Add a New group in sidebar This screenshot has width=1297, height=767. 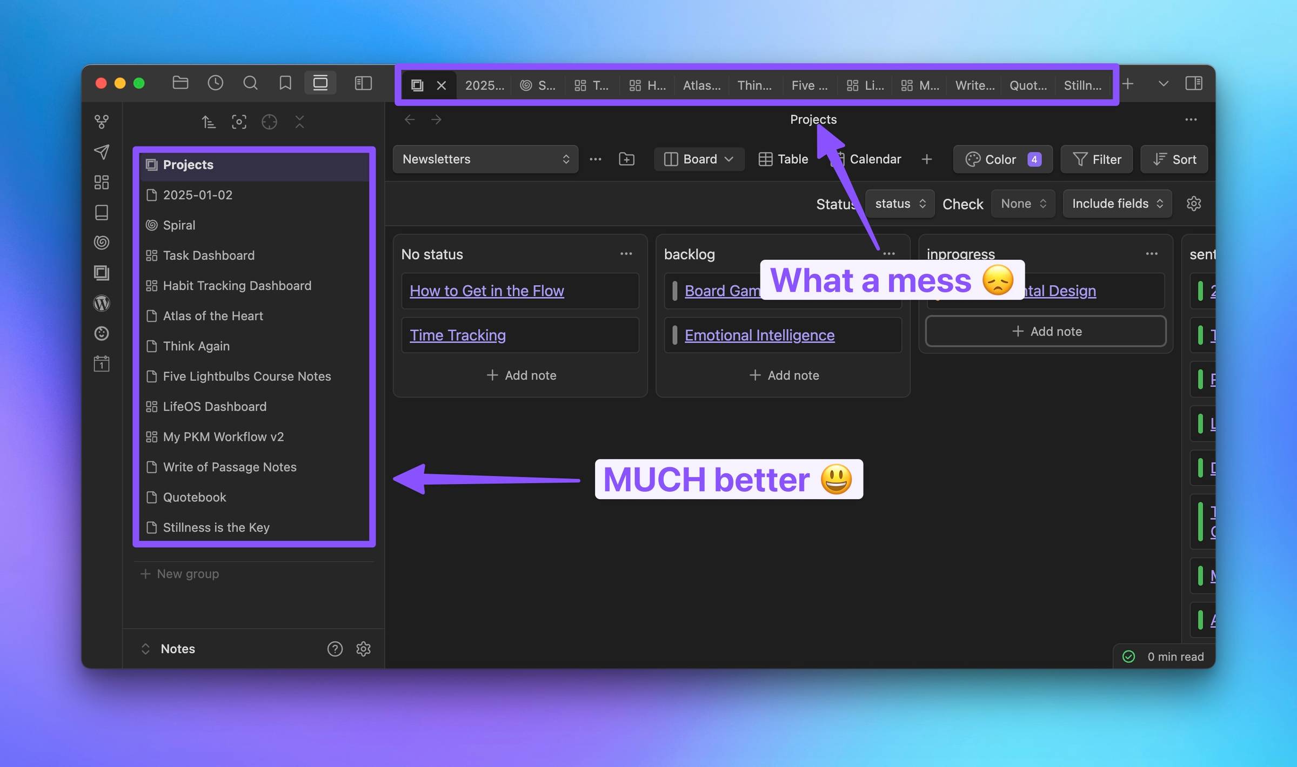tap(179, 574)
